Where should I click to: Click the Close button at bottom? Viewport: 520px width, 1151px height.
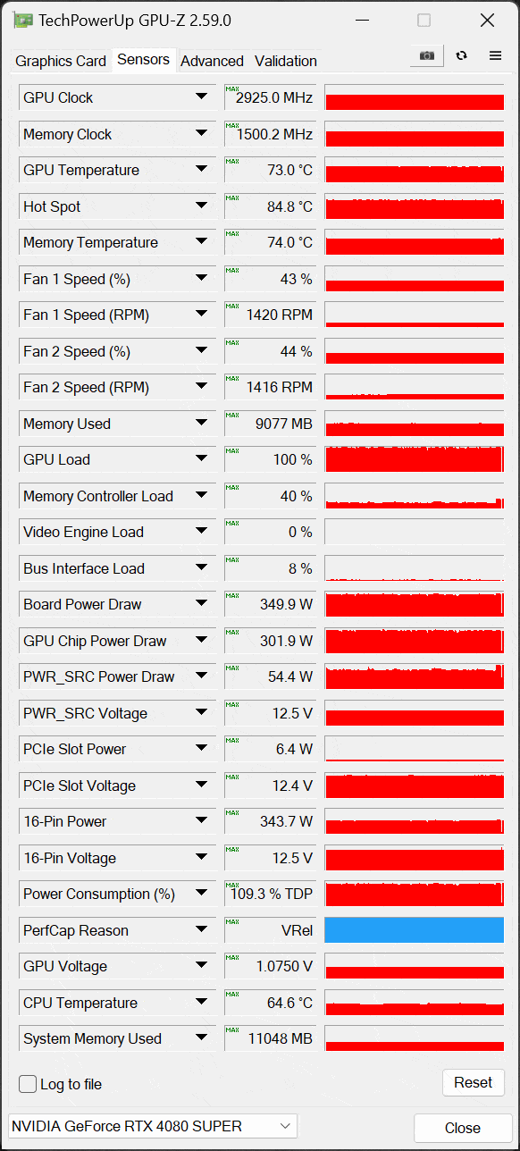pos(463,1128)
